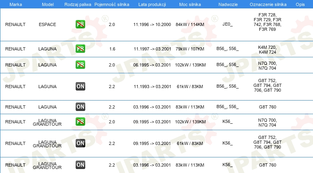This screenshot has width=313, height=173.
Task: Select RENAULT in the ESPACE row
Action: tap(15, 24)
